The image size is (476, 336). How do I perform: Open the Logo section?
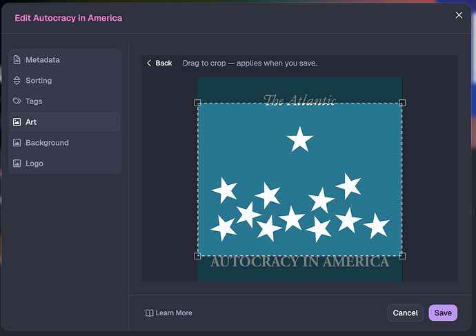[x=65, y=164]
